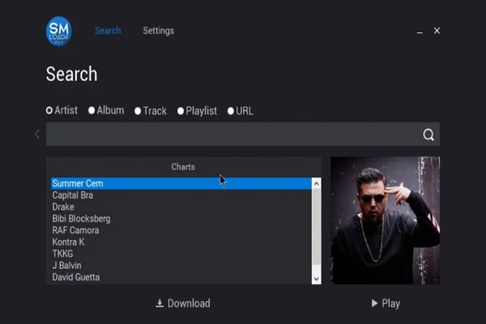Click the Play button
This screenshot has height=324, width=486.
(x=386, y=303)
